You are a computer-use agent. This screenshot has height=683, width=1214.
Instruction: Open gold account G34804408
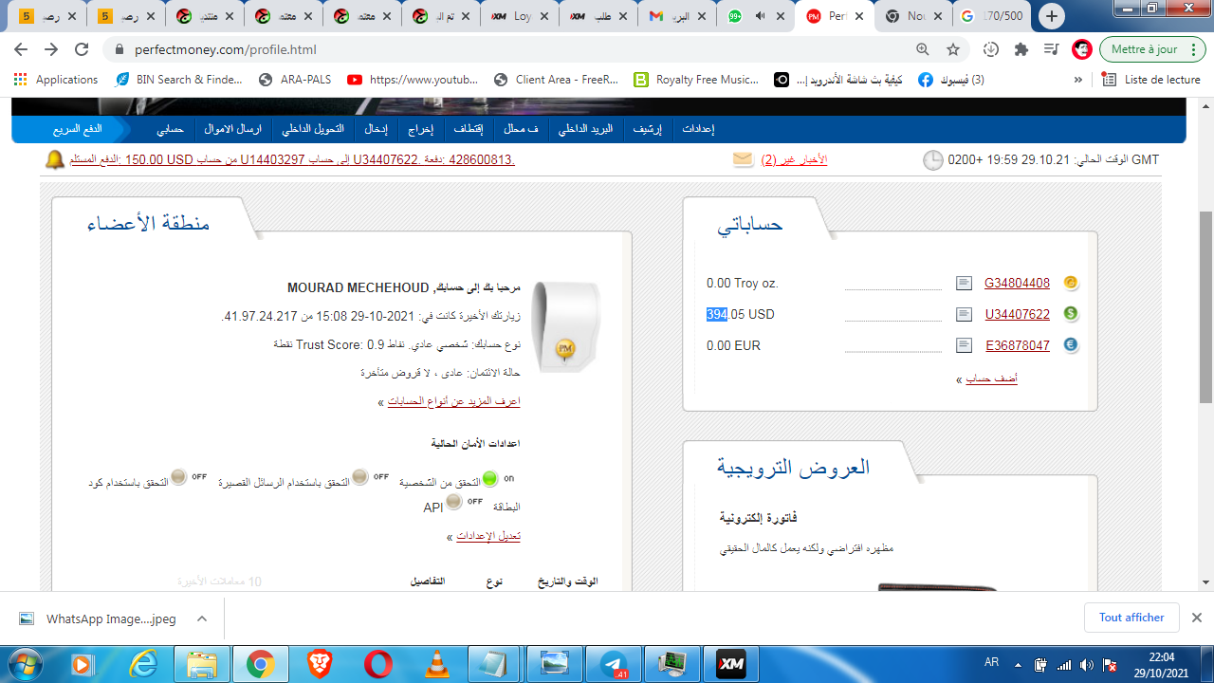[1017, 283]
